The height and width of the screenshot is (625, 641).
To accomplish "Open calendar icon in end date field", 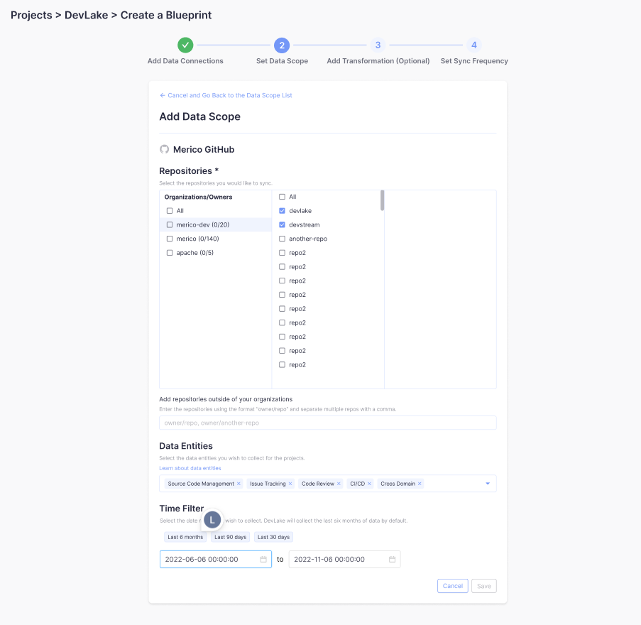I will [x=392, y=559].
